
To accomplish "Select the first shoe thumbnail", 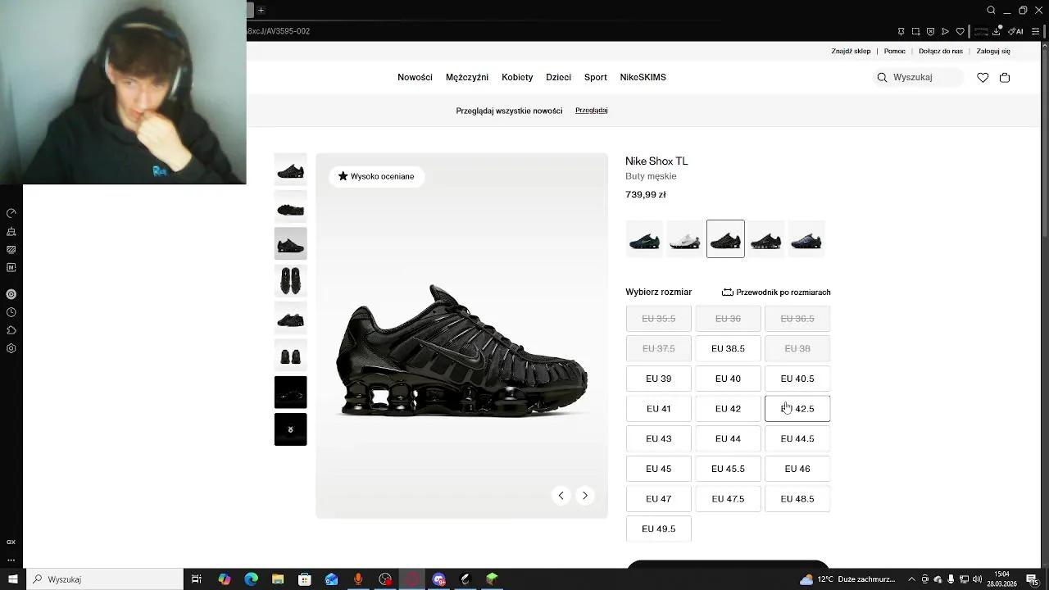I will click(290, 170).
